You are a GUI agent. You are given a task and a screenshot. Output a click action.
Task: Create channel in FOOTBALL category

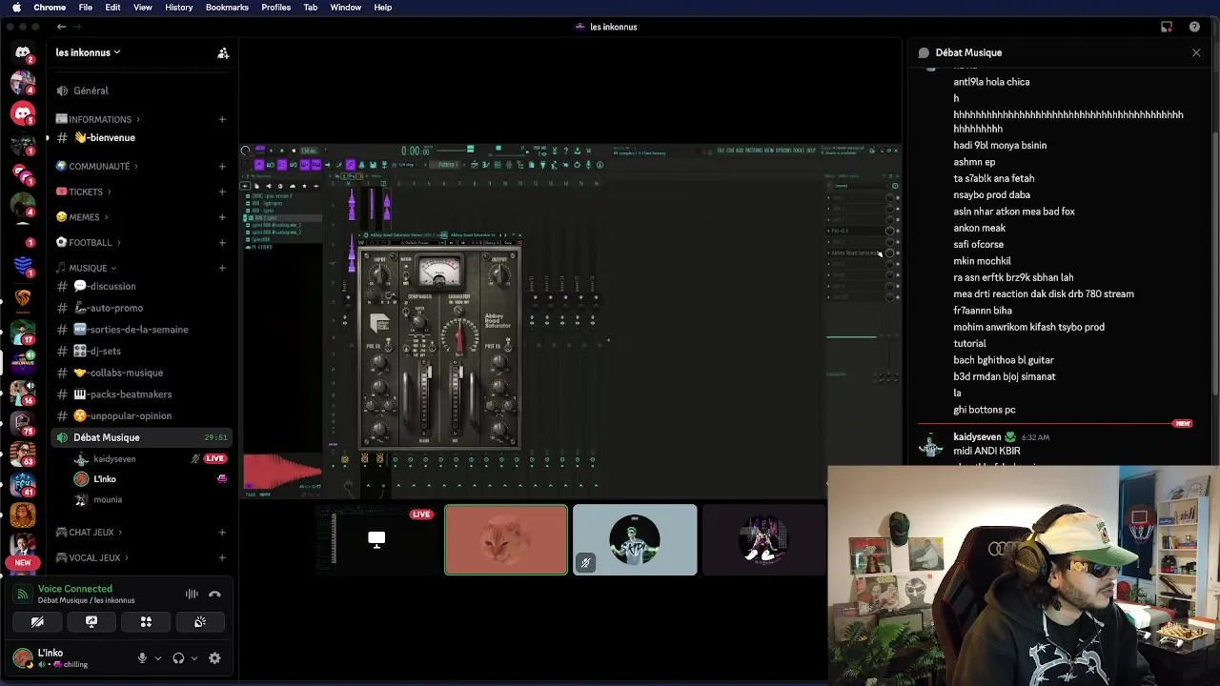[222, 242]
